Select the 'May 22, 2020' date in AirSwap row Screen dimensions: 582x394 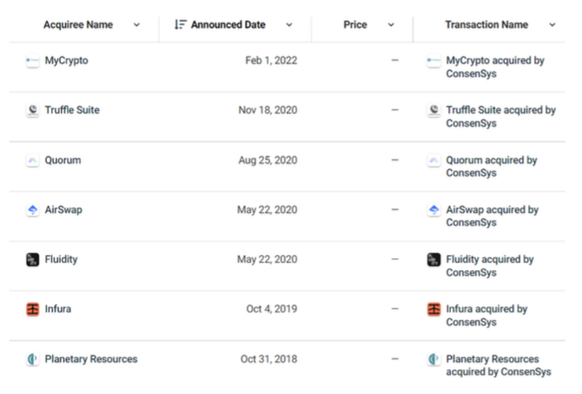267,210
